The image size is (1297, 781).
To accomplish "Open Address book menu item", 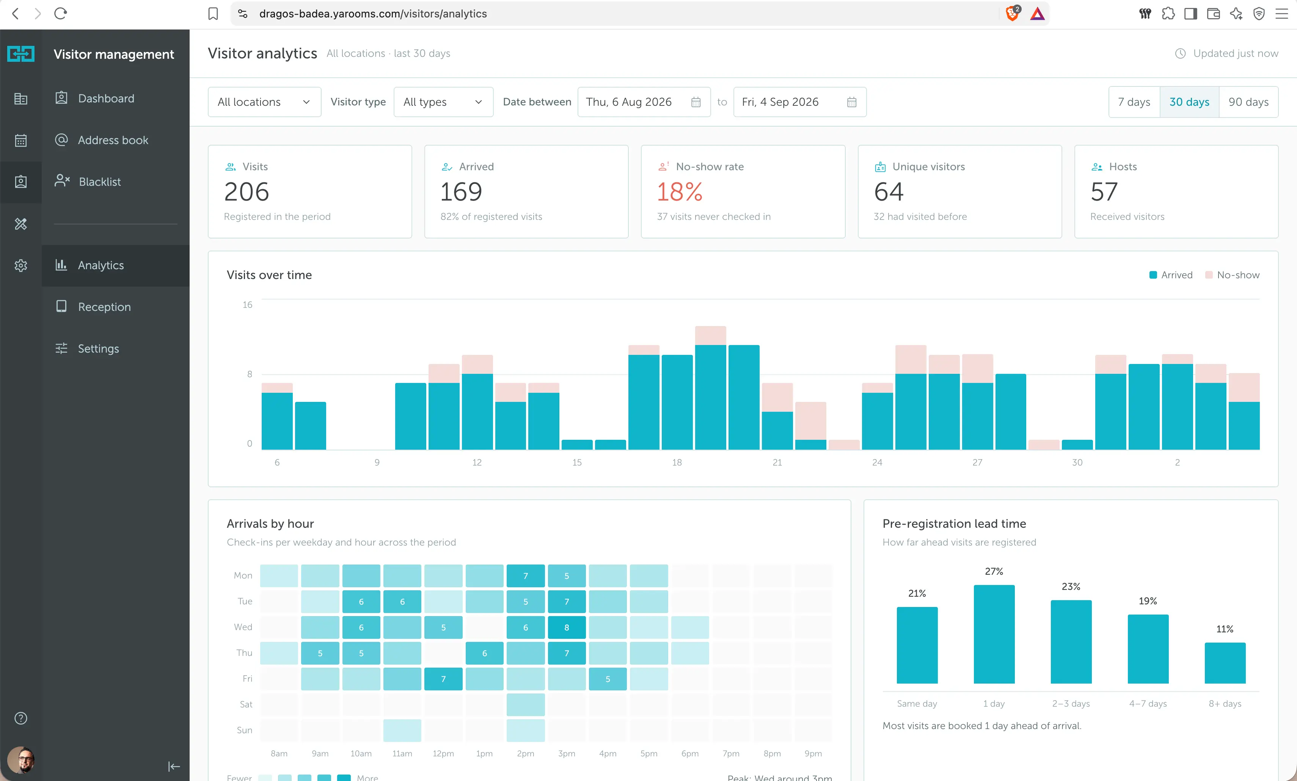I will click(x=116, y=140).
